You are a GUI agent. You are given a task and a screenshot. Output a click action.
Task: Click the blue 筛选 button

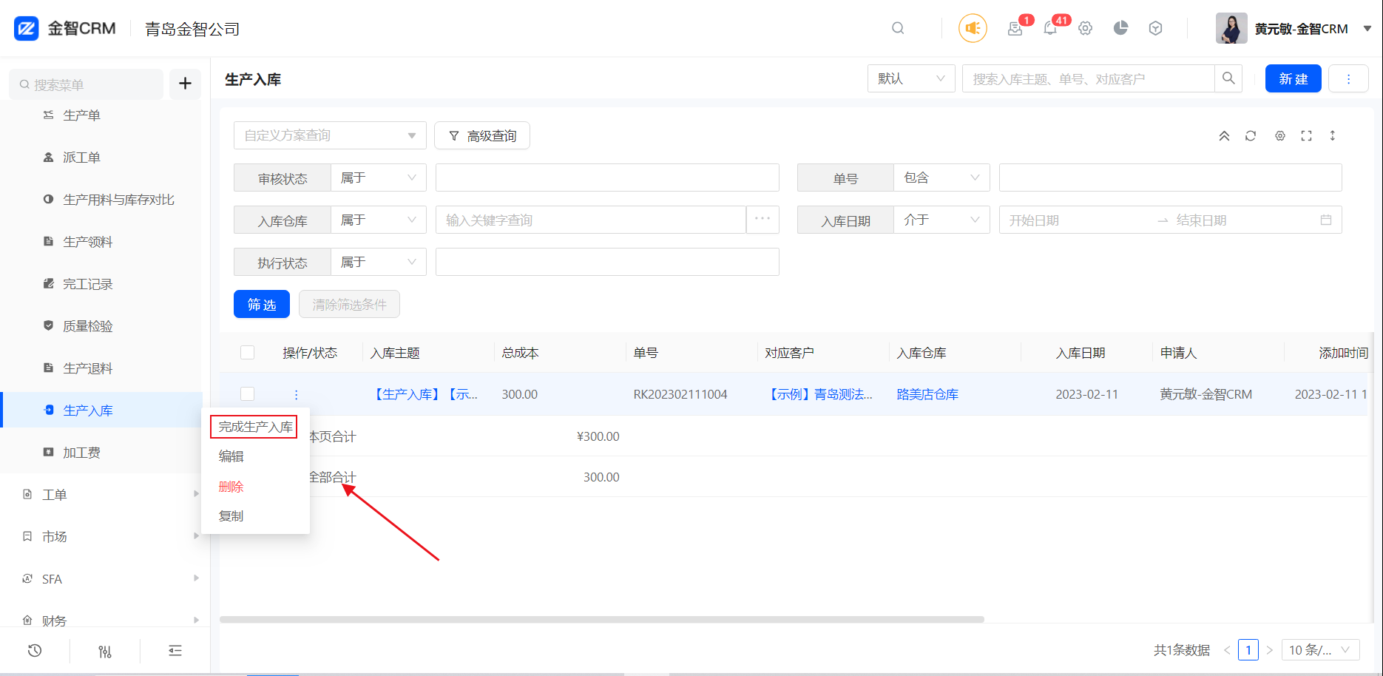[x=262, y=304]
